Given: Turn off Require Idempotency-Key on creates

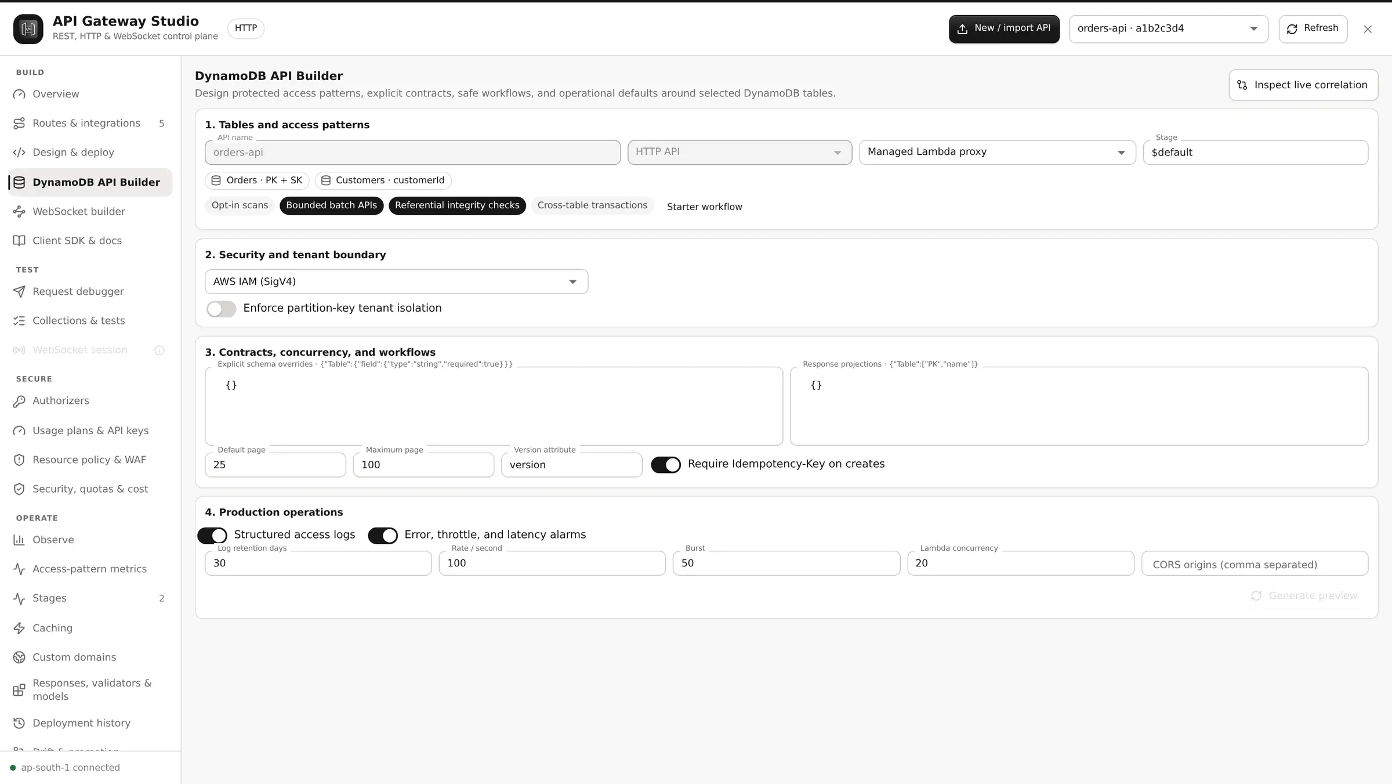Looking at the screenshot, I should click(666, 464).
